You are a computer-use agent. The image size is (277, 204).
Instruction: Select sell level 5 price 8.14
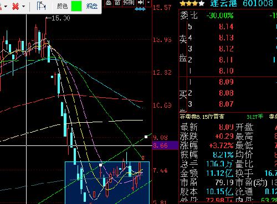point(226,27)
